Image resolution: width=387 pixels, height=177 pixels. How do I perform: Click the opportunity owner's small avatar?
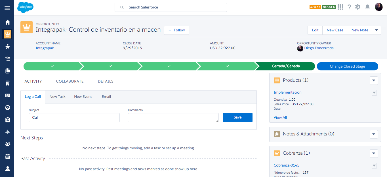300,48
